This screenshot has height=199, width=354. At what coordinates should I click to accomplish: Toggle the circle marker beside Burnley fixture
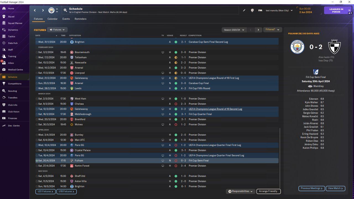tap(37, 135)
